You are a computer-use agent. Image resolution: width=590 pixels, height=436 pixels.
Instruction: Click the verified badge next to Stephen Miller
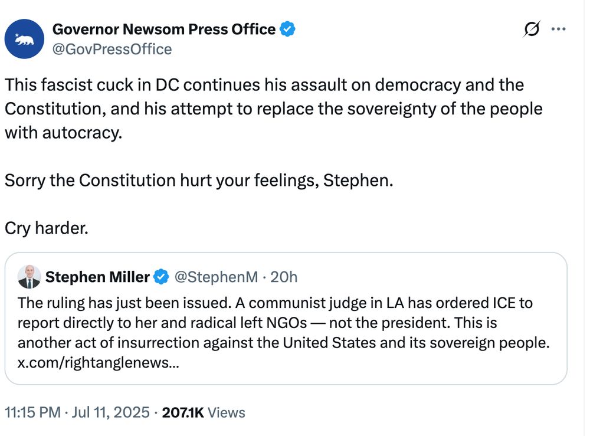point(162,277)
